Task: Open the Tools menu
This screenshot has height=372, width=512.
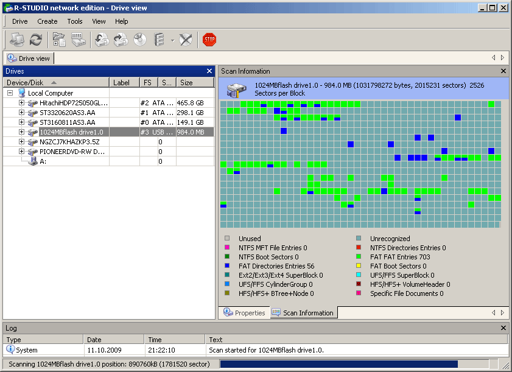Action: coord(75,21)
